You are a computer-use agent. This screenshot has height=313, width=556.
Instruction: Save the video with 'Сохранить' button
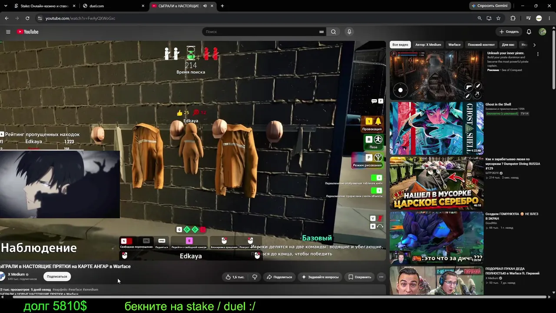(360, 277)
